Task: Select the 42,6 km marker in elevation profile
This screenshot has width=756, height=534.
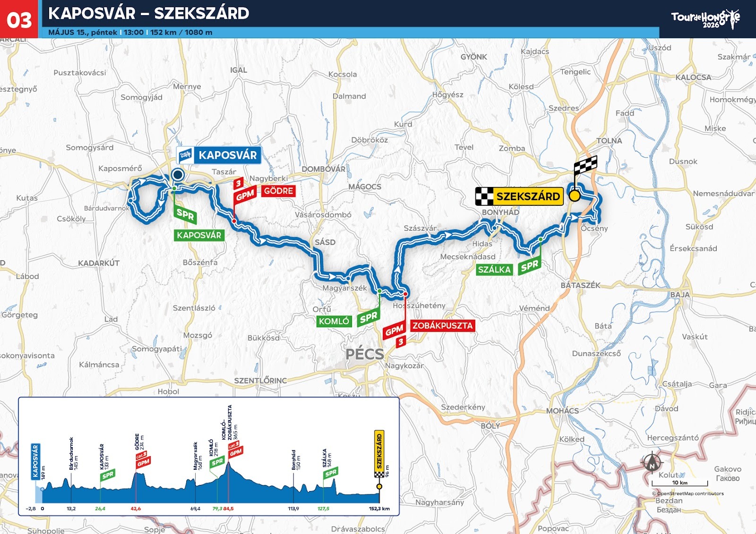Action: click(136, 509)
